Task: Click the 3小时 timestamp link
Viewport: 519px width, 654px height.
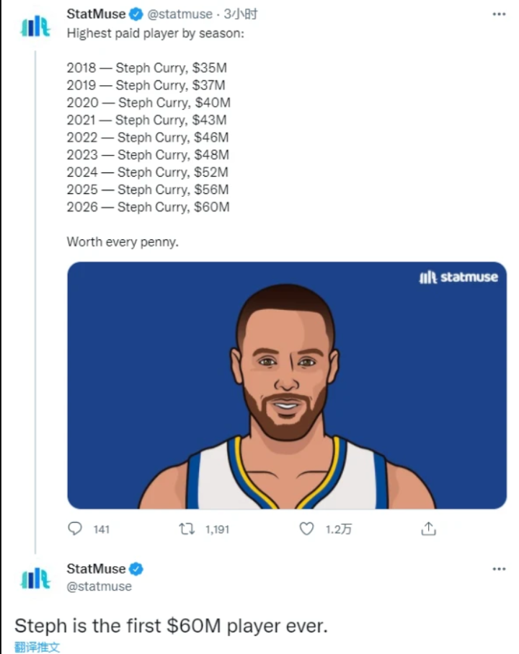Action: pos(241,14)
